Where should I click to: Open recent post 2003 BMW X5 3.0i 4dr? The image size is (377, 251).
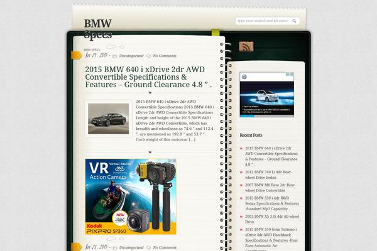pos(272,219)
